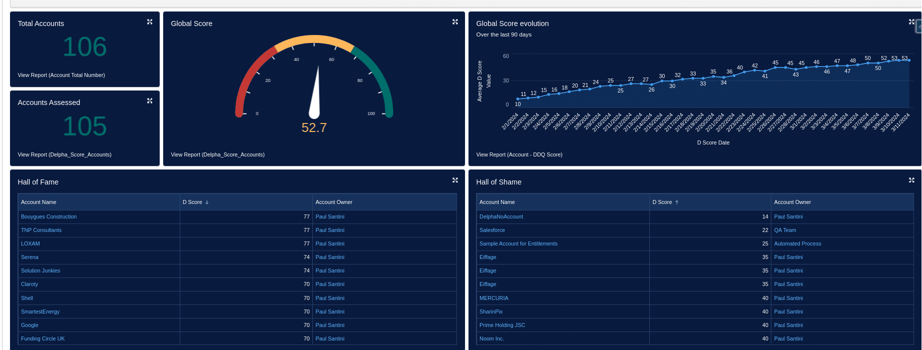The image size is (922, 350).
Task: Open Paul Santini owner for DelphaNoAccount
Action: pyautogui.click(x=788, y=216)
